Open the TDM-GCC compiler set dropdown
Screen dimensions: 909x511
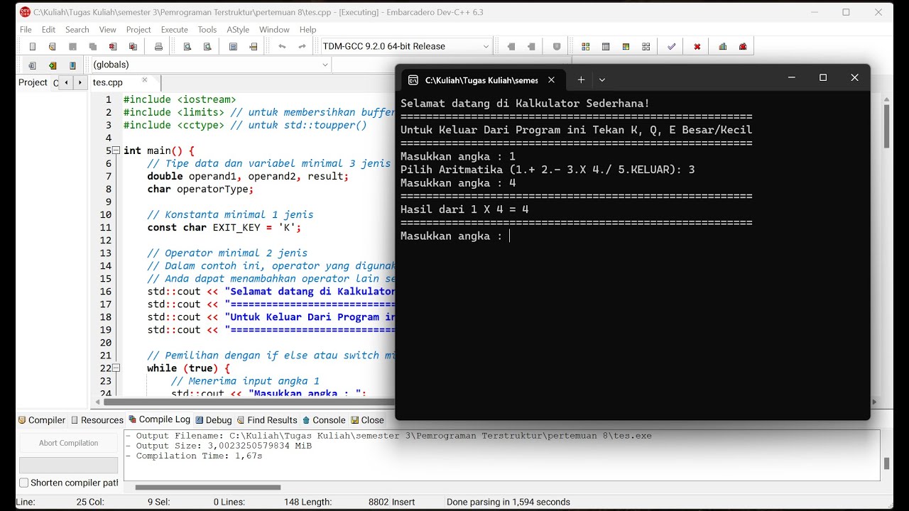(406, 46)
